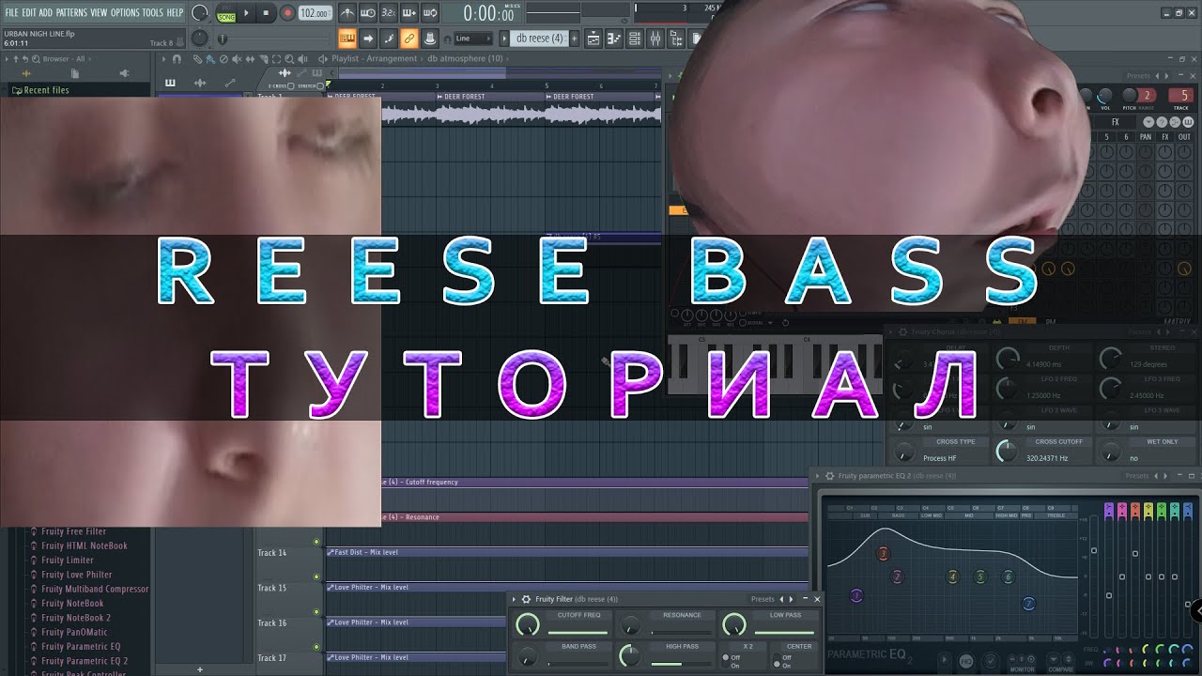1202x676 pixels.
Task: Open the db reese (4) pattern selector
Action: coord(539,38)
